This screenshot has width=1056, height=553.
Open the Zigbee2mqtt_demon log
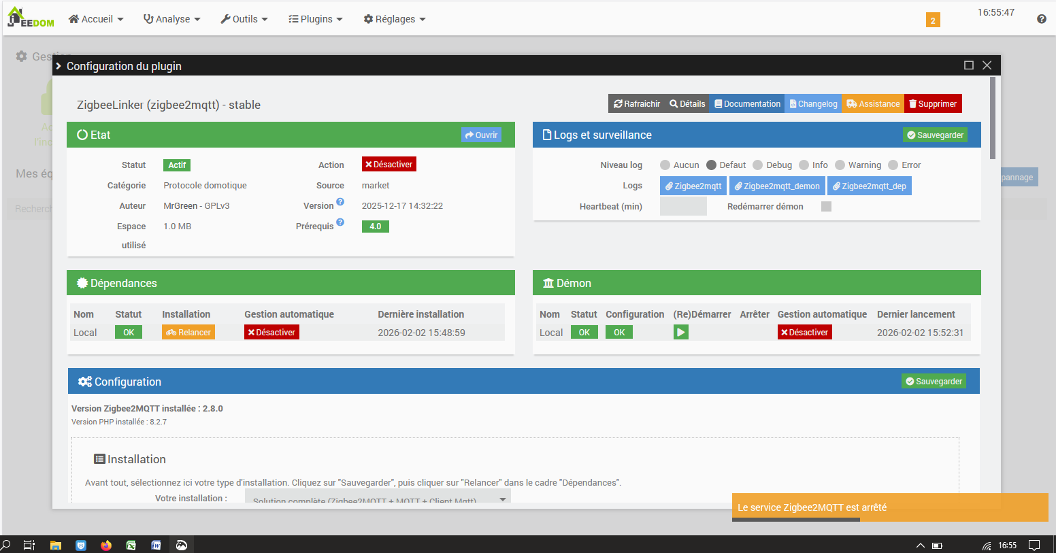tap(777, 186)
